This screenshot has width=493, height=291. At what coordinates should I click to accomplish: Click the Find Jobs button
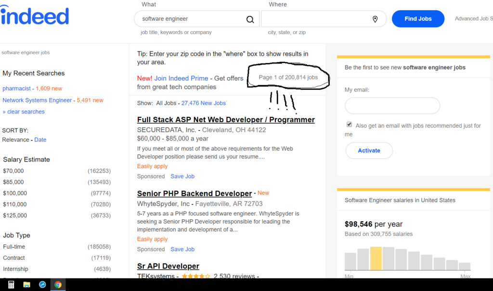coord(418,19)
